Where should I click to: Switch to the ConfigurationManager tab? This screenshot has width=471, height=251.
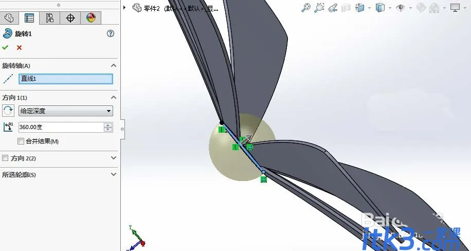[49, 18]
